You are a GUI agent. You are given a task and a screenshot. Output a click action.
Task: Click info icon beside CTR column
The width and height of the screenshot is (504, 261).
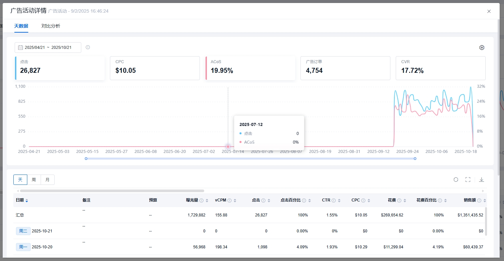coord(333,200)
